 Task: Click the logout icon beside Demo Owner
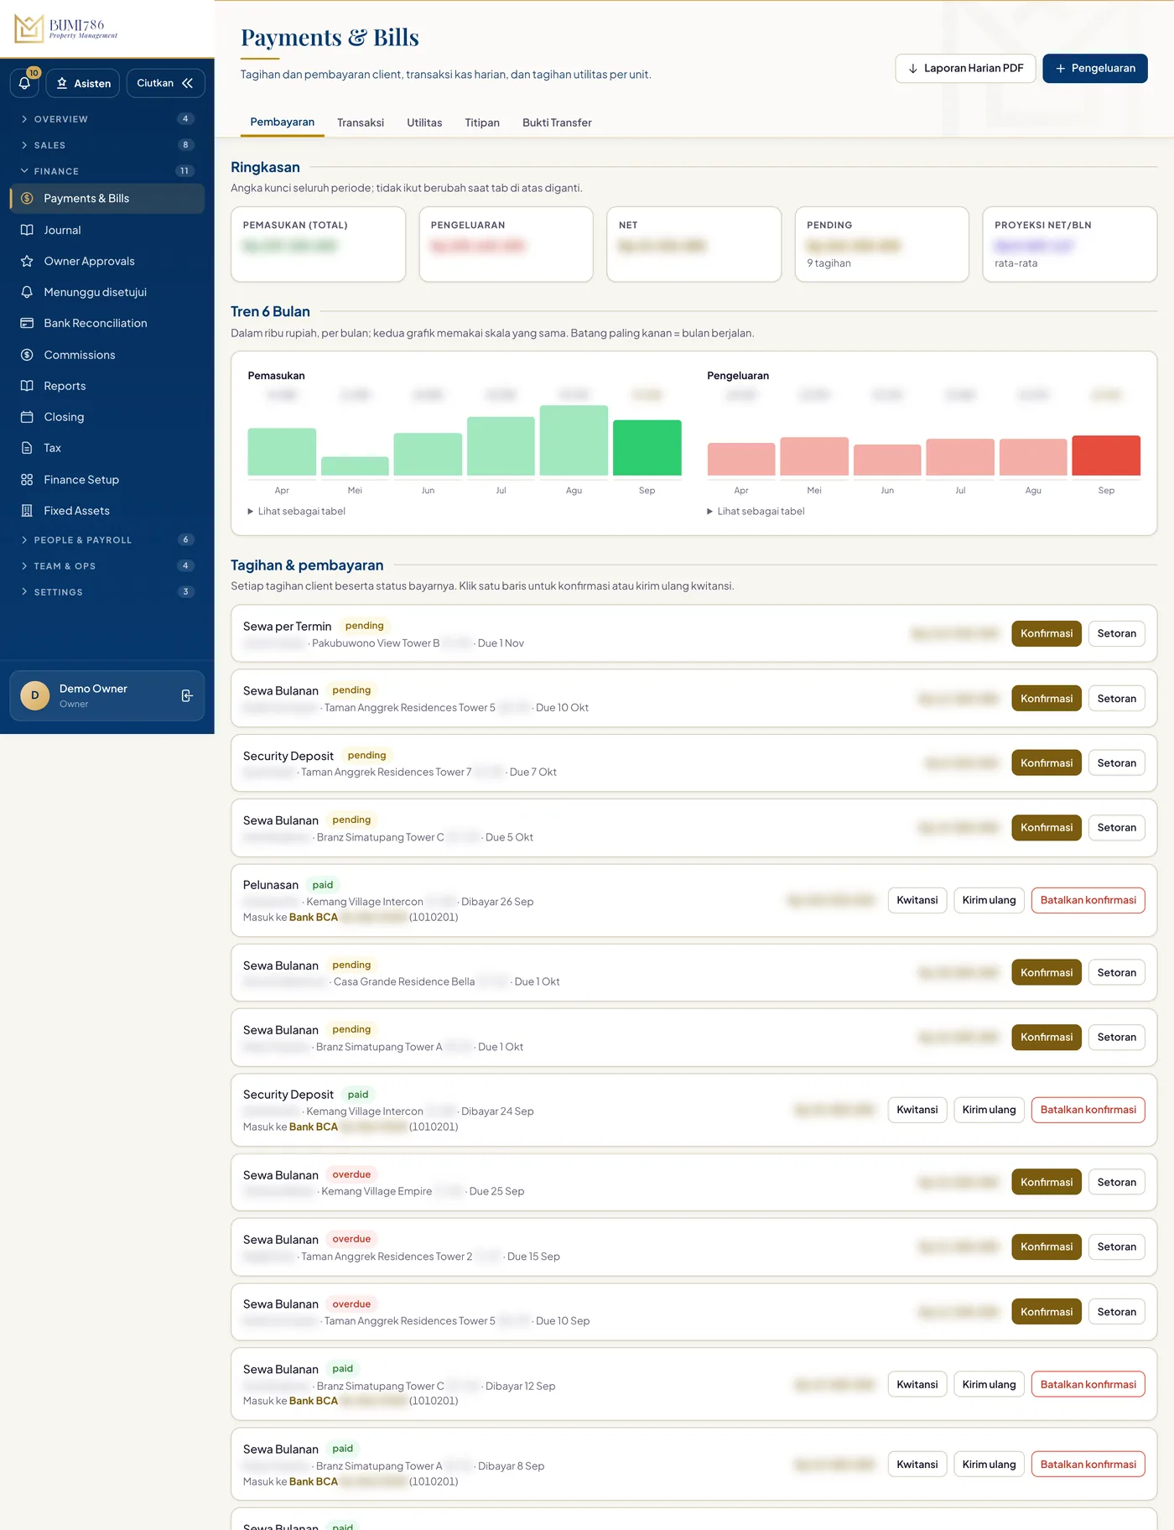187,695
